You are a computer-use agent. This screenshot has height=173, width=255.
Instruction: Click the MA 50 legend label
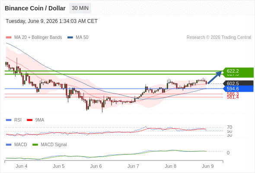coord(82,38)
